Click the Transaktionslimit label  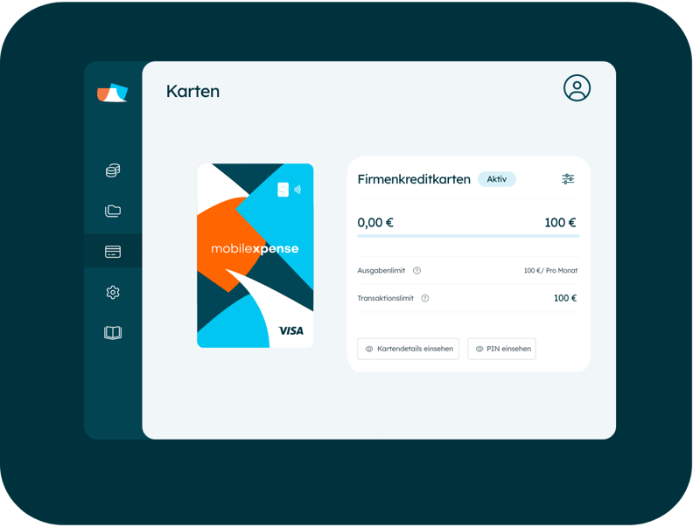click(385, 298)
